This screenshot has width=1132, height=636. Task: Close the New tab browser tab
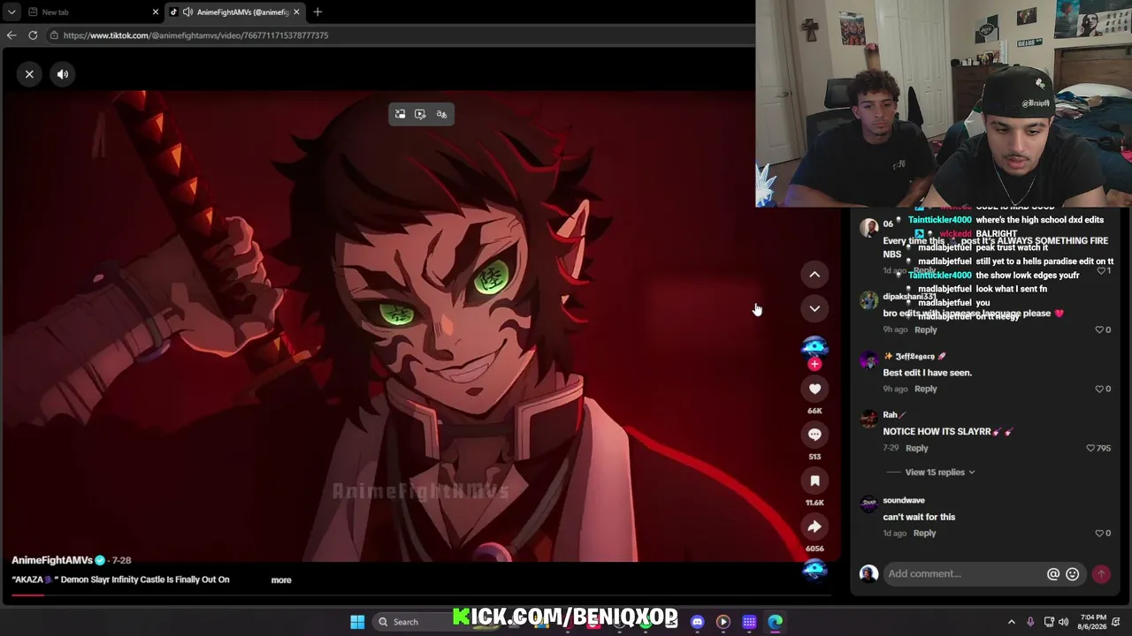coord(156,12)
